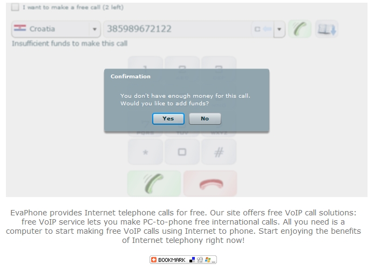Tap the zero key on dialpad
The image size is (374, 271).
click(182, 152)
